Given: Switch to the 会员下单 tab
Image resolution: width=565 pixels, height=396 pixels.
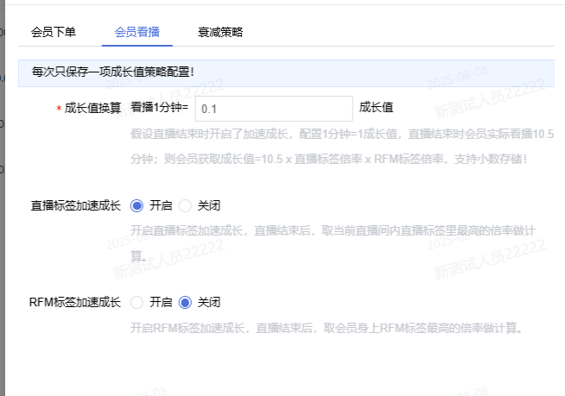Looking at the screenshot, I should pyautogui.click(x=54, y=32).
